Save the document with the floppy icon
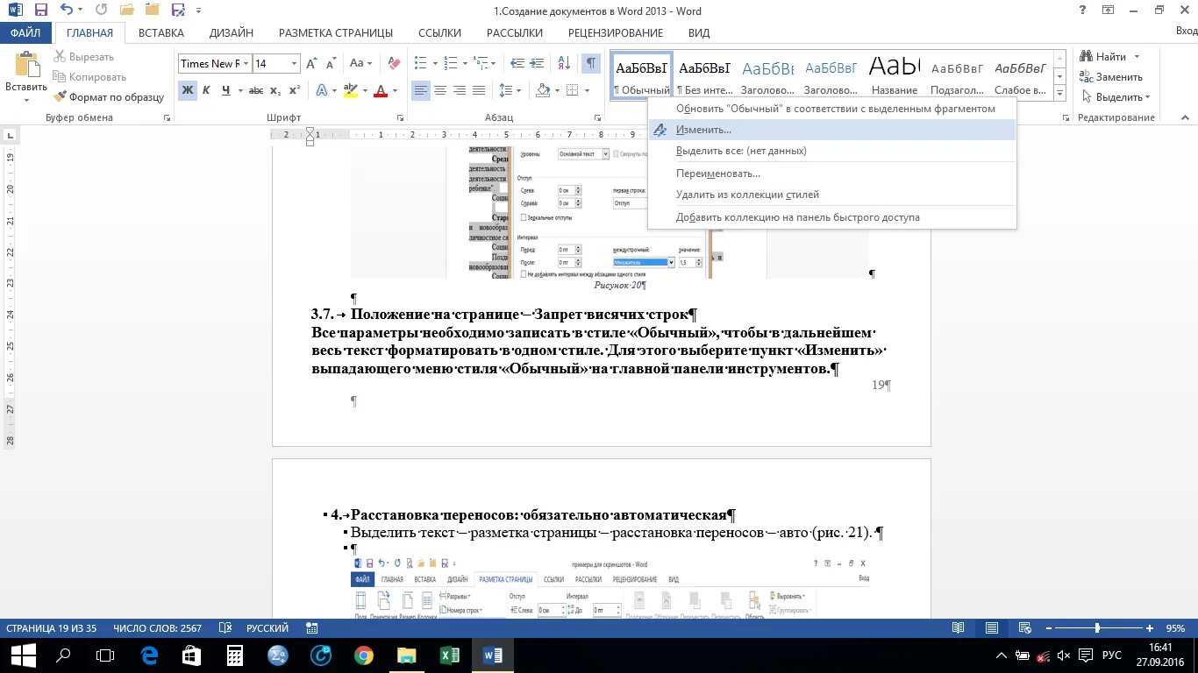This screenshot has height=673, width=1198. tap(40, 11)
